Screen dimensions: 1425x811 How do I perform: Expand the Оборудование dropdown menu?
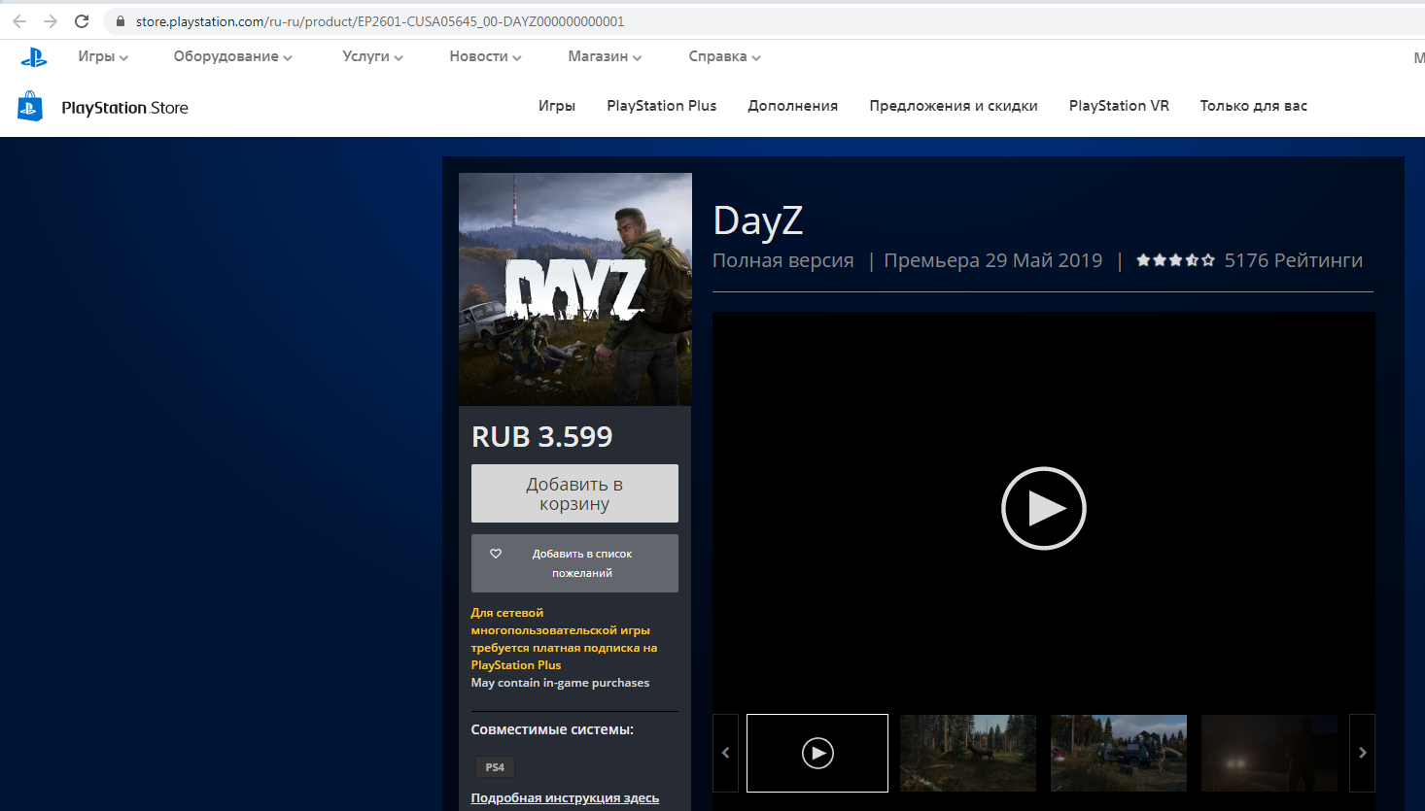tap(232, 56)
